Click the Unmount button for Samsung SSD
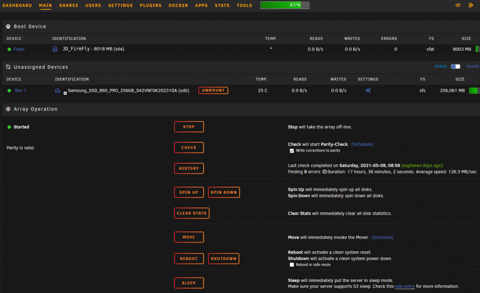The width and height of the screenshot is (480, 293). coord(213,90)
